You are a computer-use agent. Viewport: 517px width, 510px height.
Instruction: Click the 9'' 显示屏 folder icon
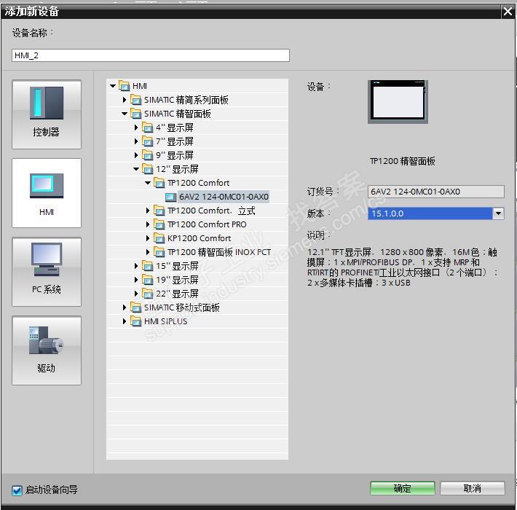(148, 155)
